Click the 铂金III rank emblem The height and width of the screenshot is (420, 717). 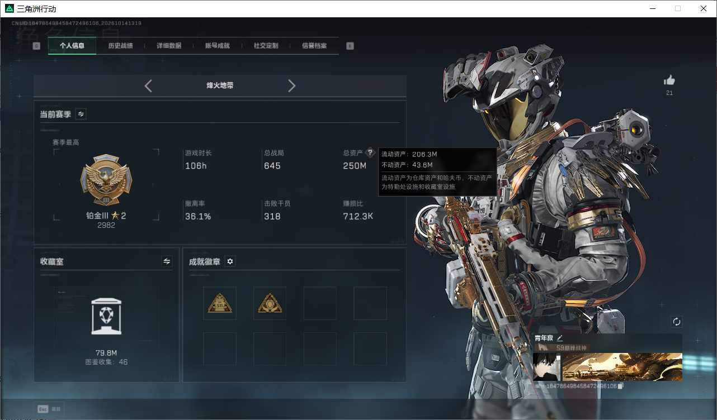click(106, 181)
